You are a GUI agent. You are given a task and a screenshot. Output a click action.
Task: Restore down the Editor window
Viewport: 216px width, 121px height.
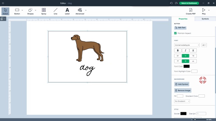(x=209, y=3)
